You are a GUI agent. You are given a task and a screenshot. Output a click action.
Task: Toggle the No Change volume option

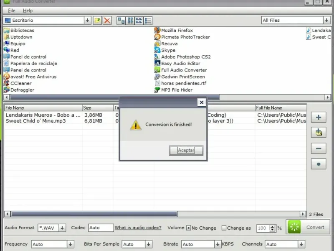point(189,228)
